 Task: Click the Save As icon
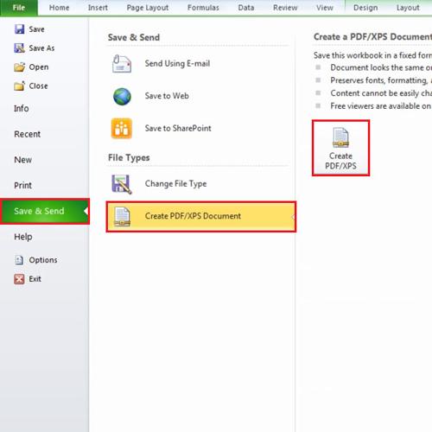19,48
